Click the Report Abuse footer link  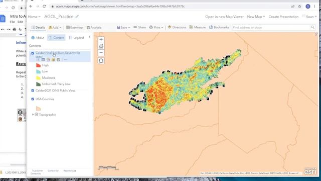pyautogui.click(x=70, y=171)
